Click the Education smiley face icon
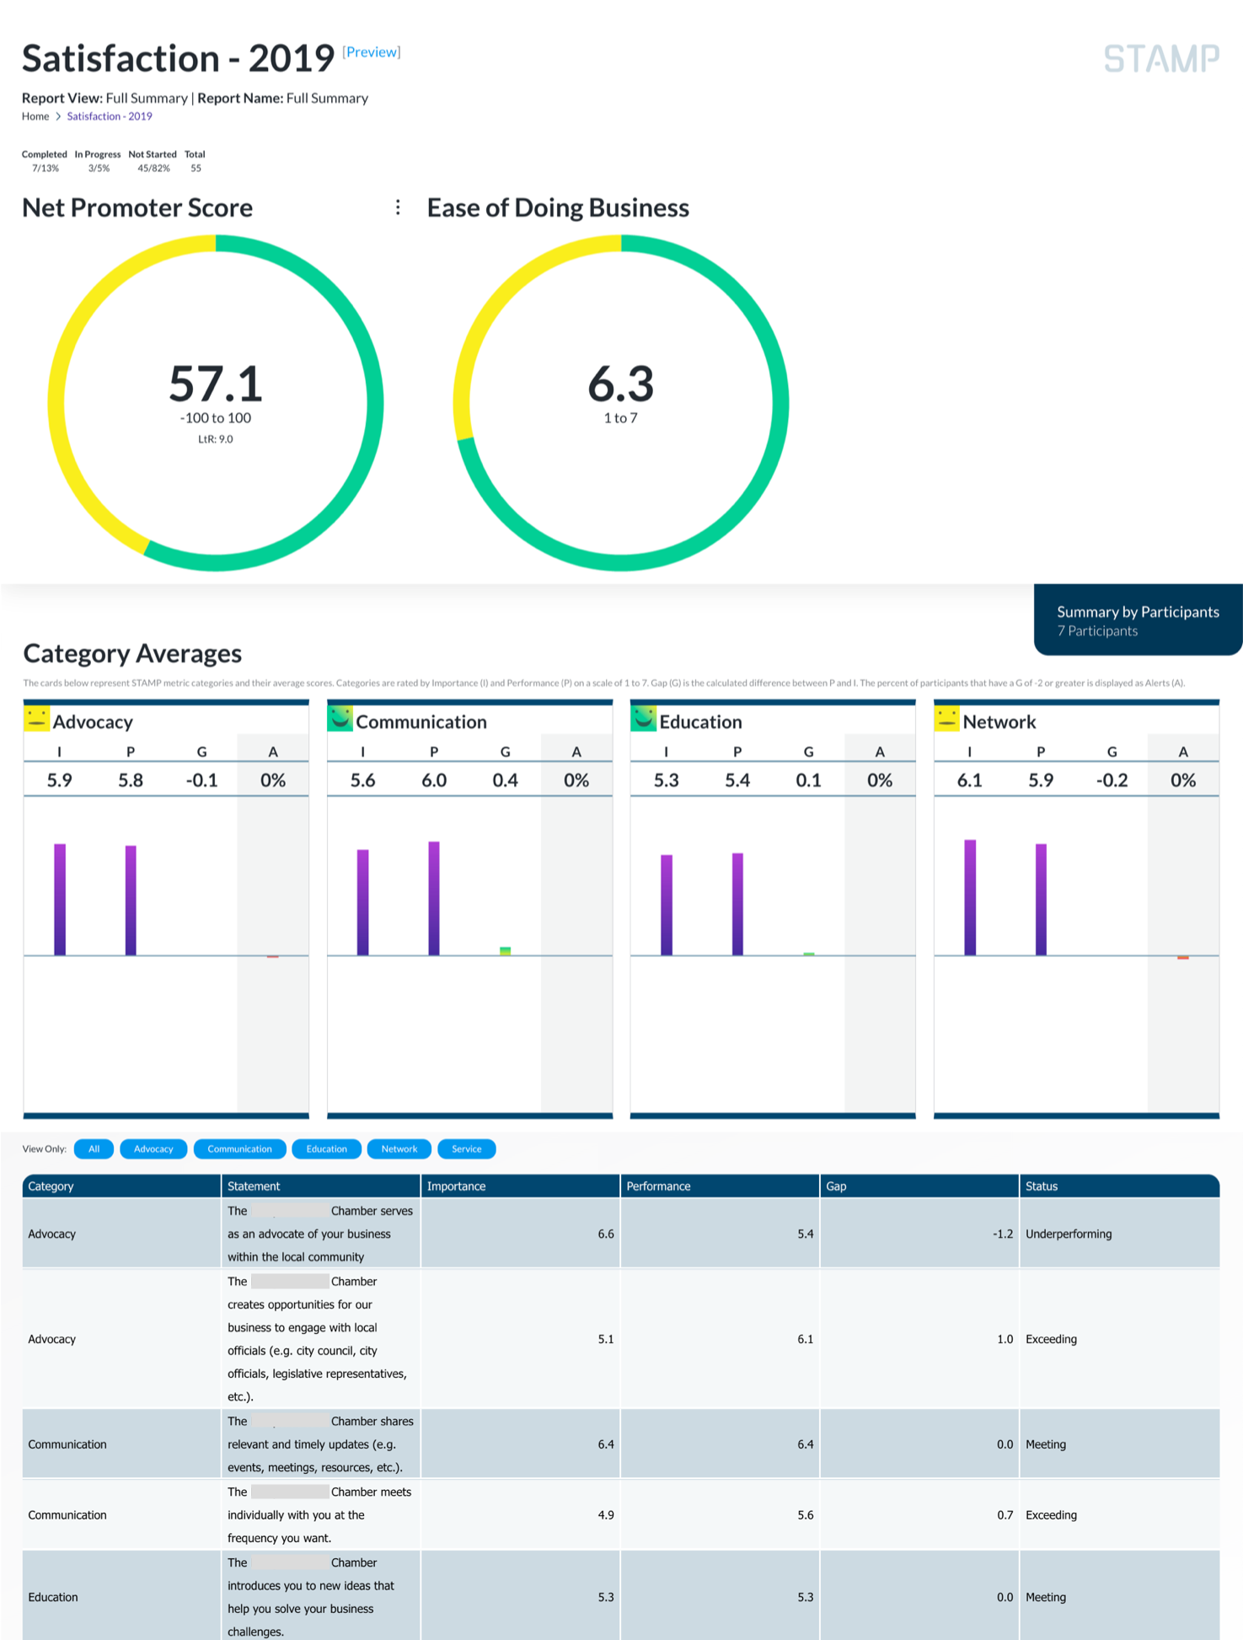The width and height of the screenshot is (1243, 1640). tap(643, 718)
